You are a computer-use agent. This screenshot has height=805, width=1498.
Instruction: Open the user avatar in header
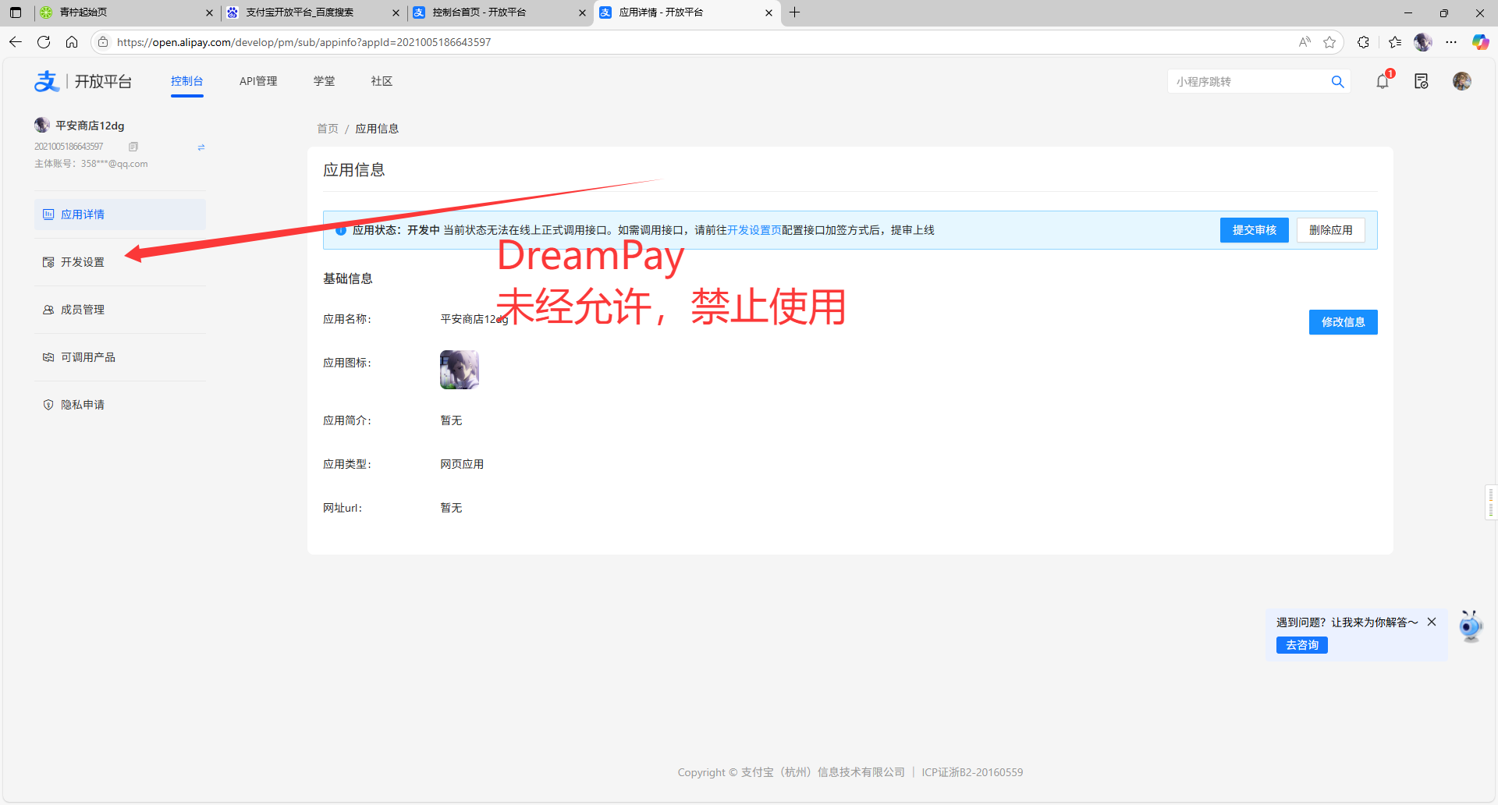[1461, 81]
